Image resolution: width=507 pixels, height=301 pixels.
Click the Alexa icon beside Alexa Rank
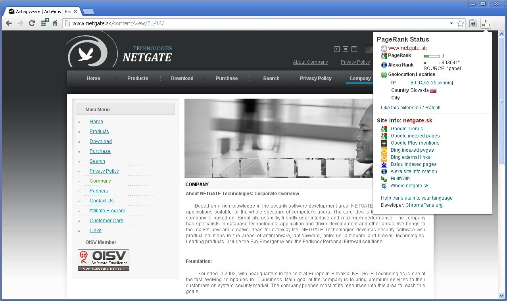(x=384, y=65)
